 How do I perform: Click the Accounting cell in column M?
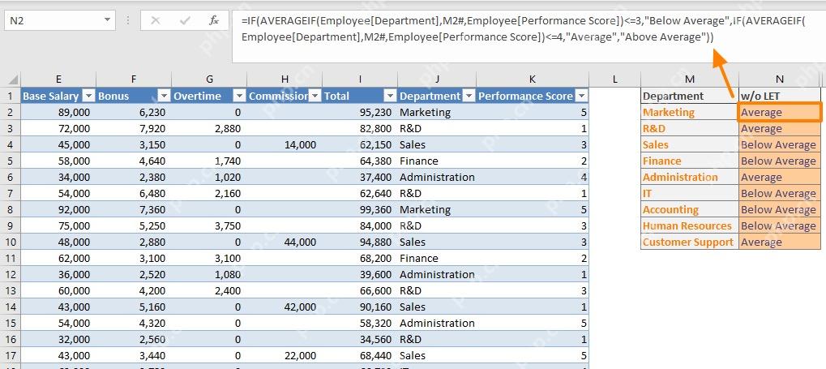click(x=690, y=209)
